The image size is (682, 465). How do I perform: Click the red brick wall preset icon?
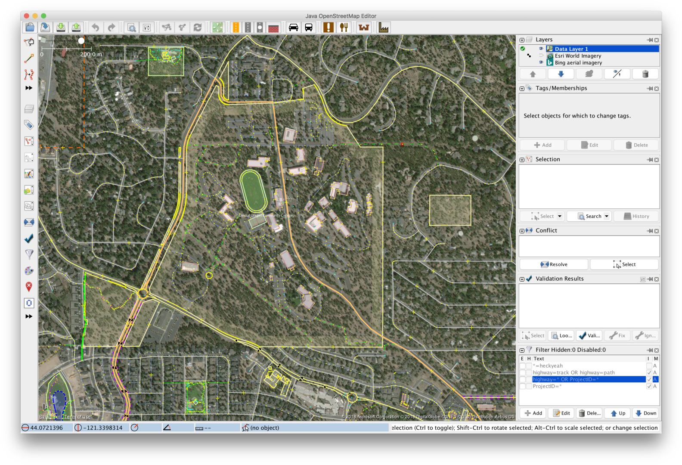[x=273, y=28]
